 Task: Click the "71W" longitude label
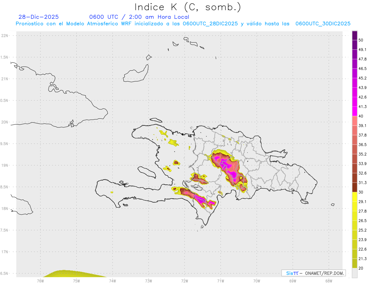[x=220, y=281]
